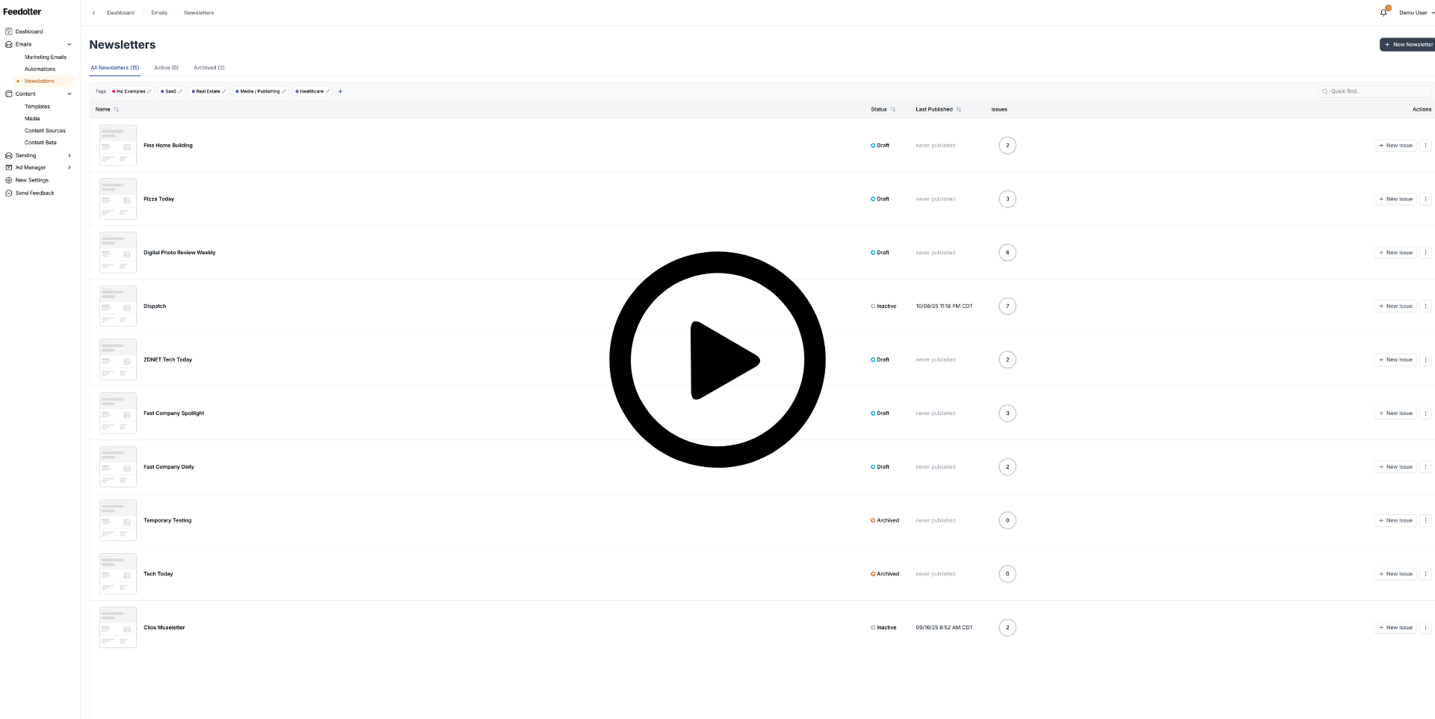The height and width of the screenshot is (719, 1435).
Task: Click the back arrow in breadcrumb bar
Action: pos(93,13)
